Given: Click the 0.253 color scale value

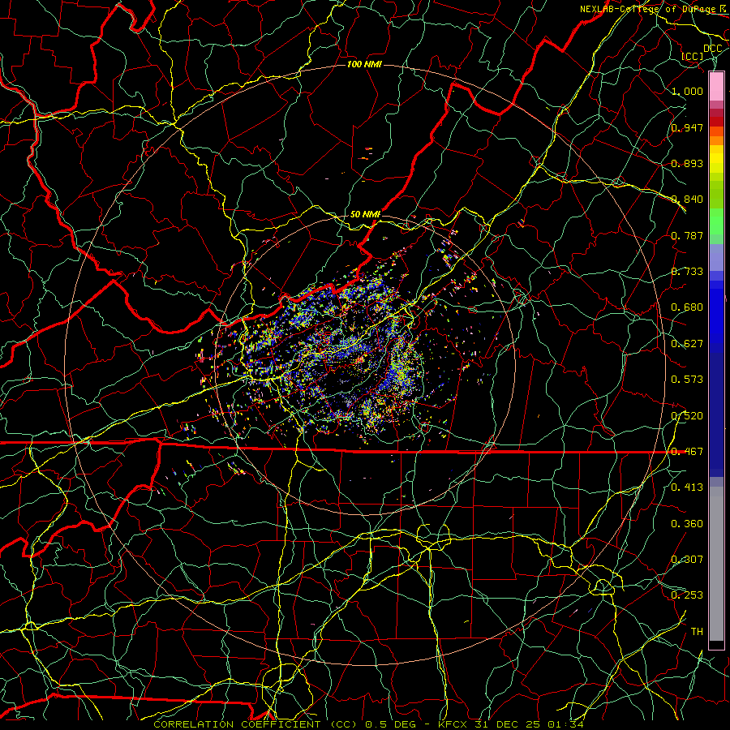Looking at the screenshot, I should 687,595.
